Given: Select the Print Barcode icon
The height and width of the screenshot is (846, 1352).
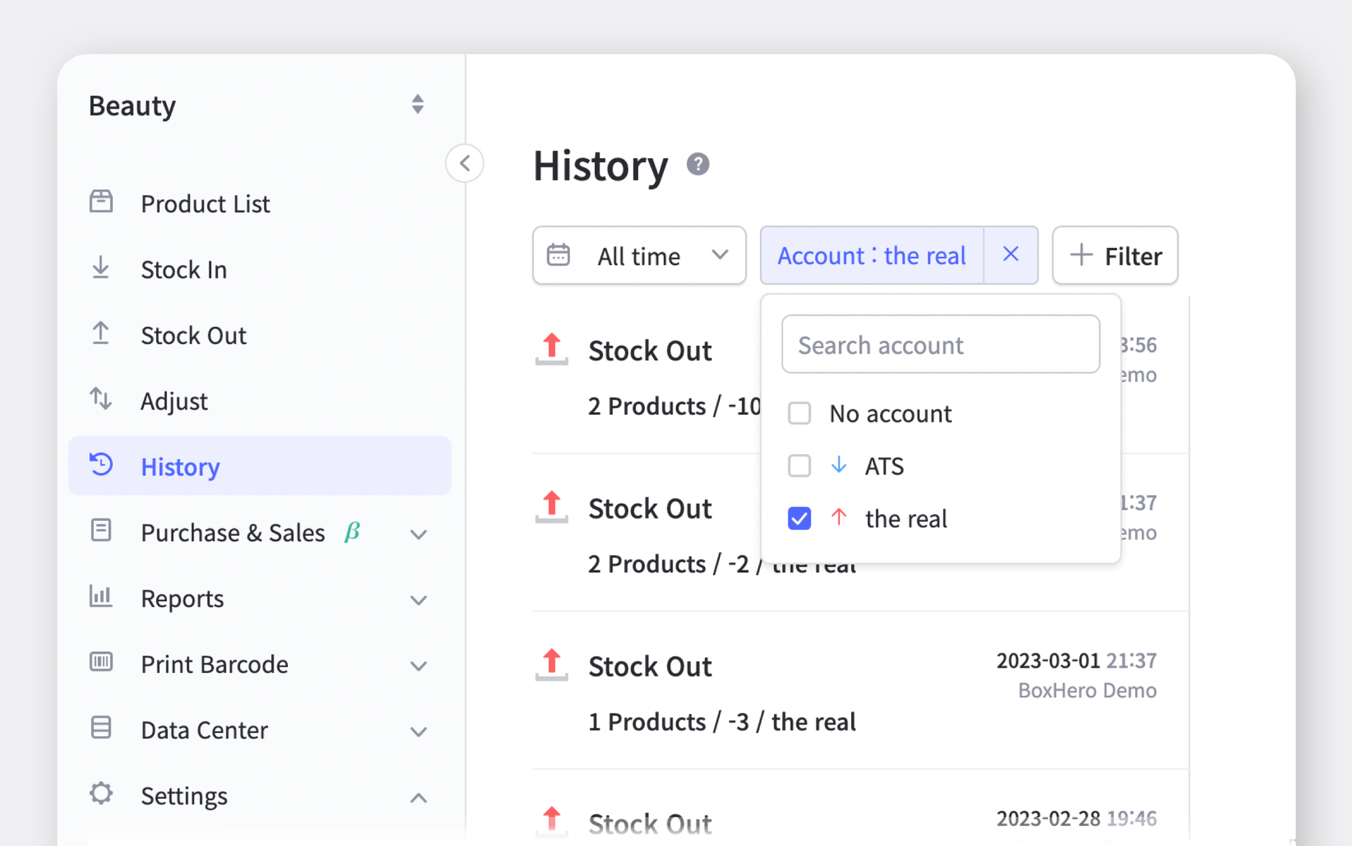Looking at the screenshot, I should [101, 663].
